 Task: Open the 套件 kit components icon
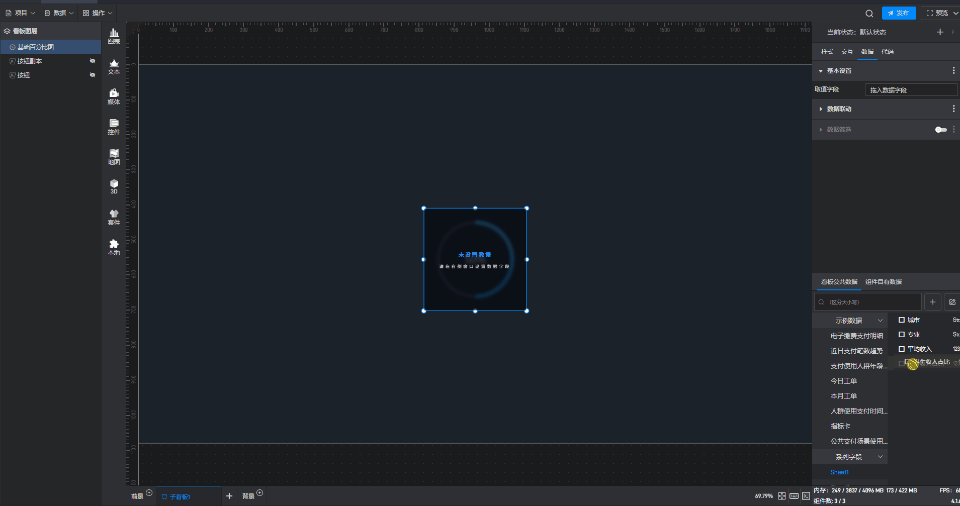(114, 217)
